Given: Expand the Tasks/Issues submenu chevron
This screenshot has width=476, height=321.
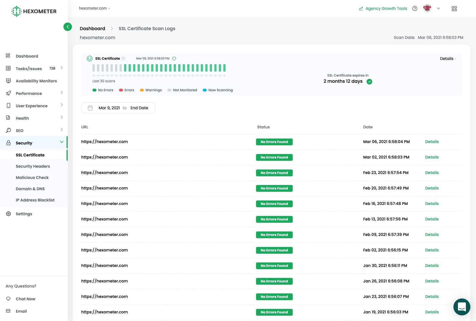Looking at the screenshot, I should tap(61, 68).
